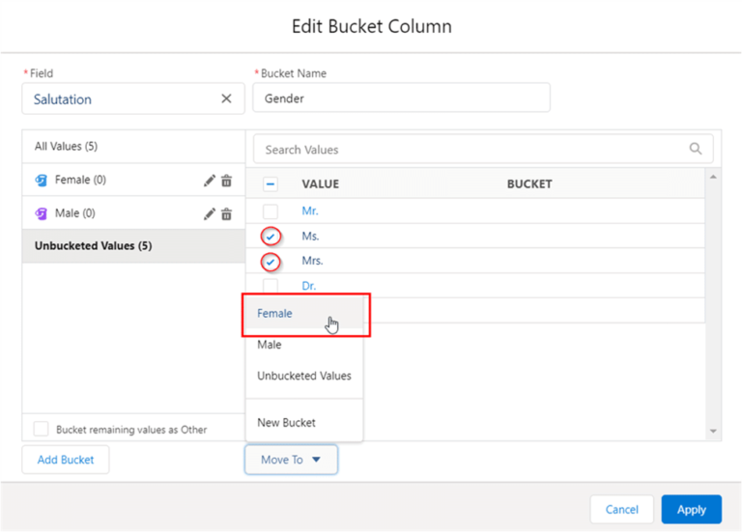742x532 pixels.
Task: Click the search magnifier icon
Action: 696,149
